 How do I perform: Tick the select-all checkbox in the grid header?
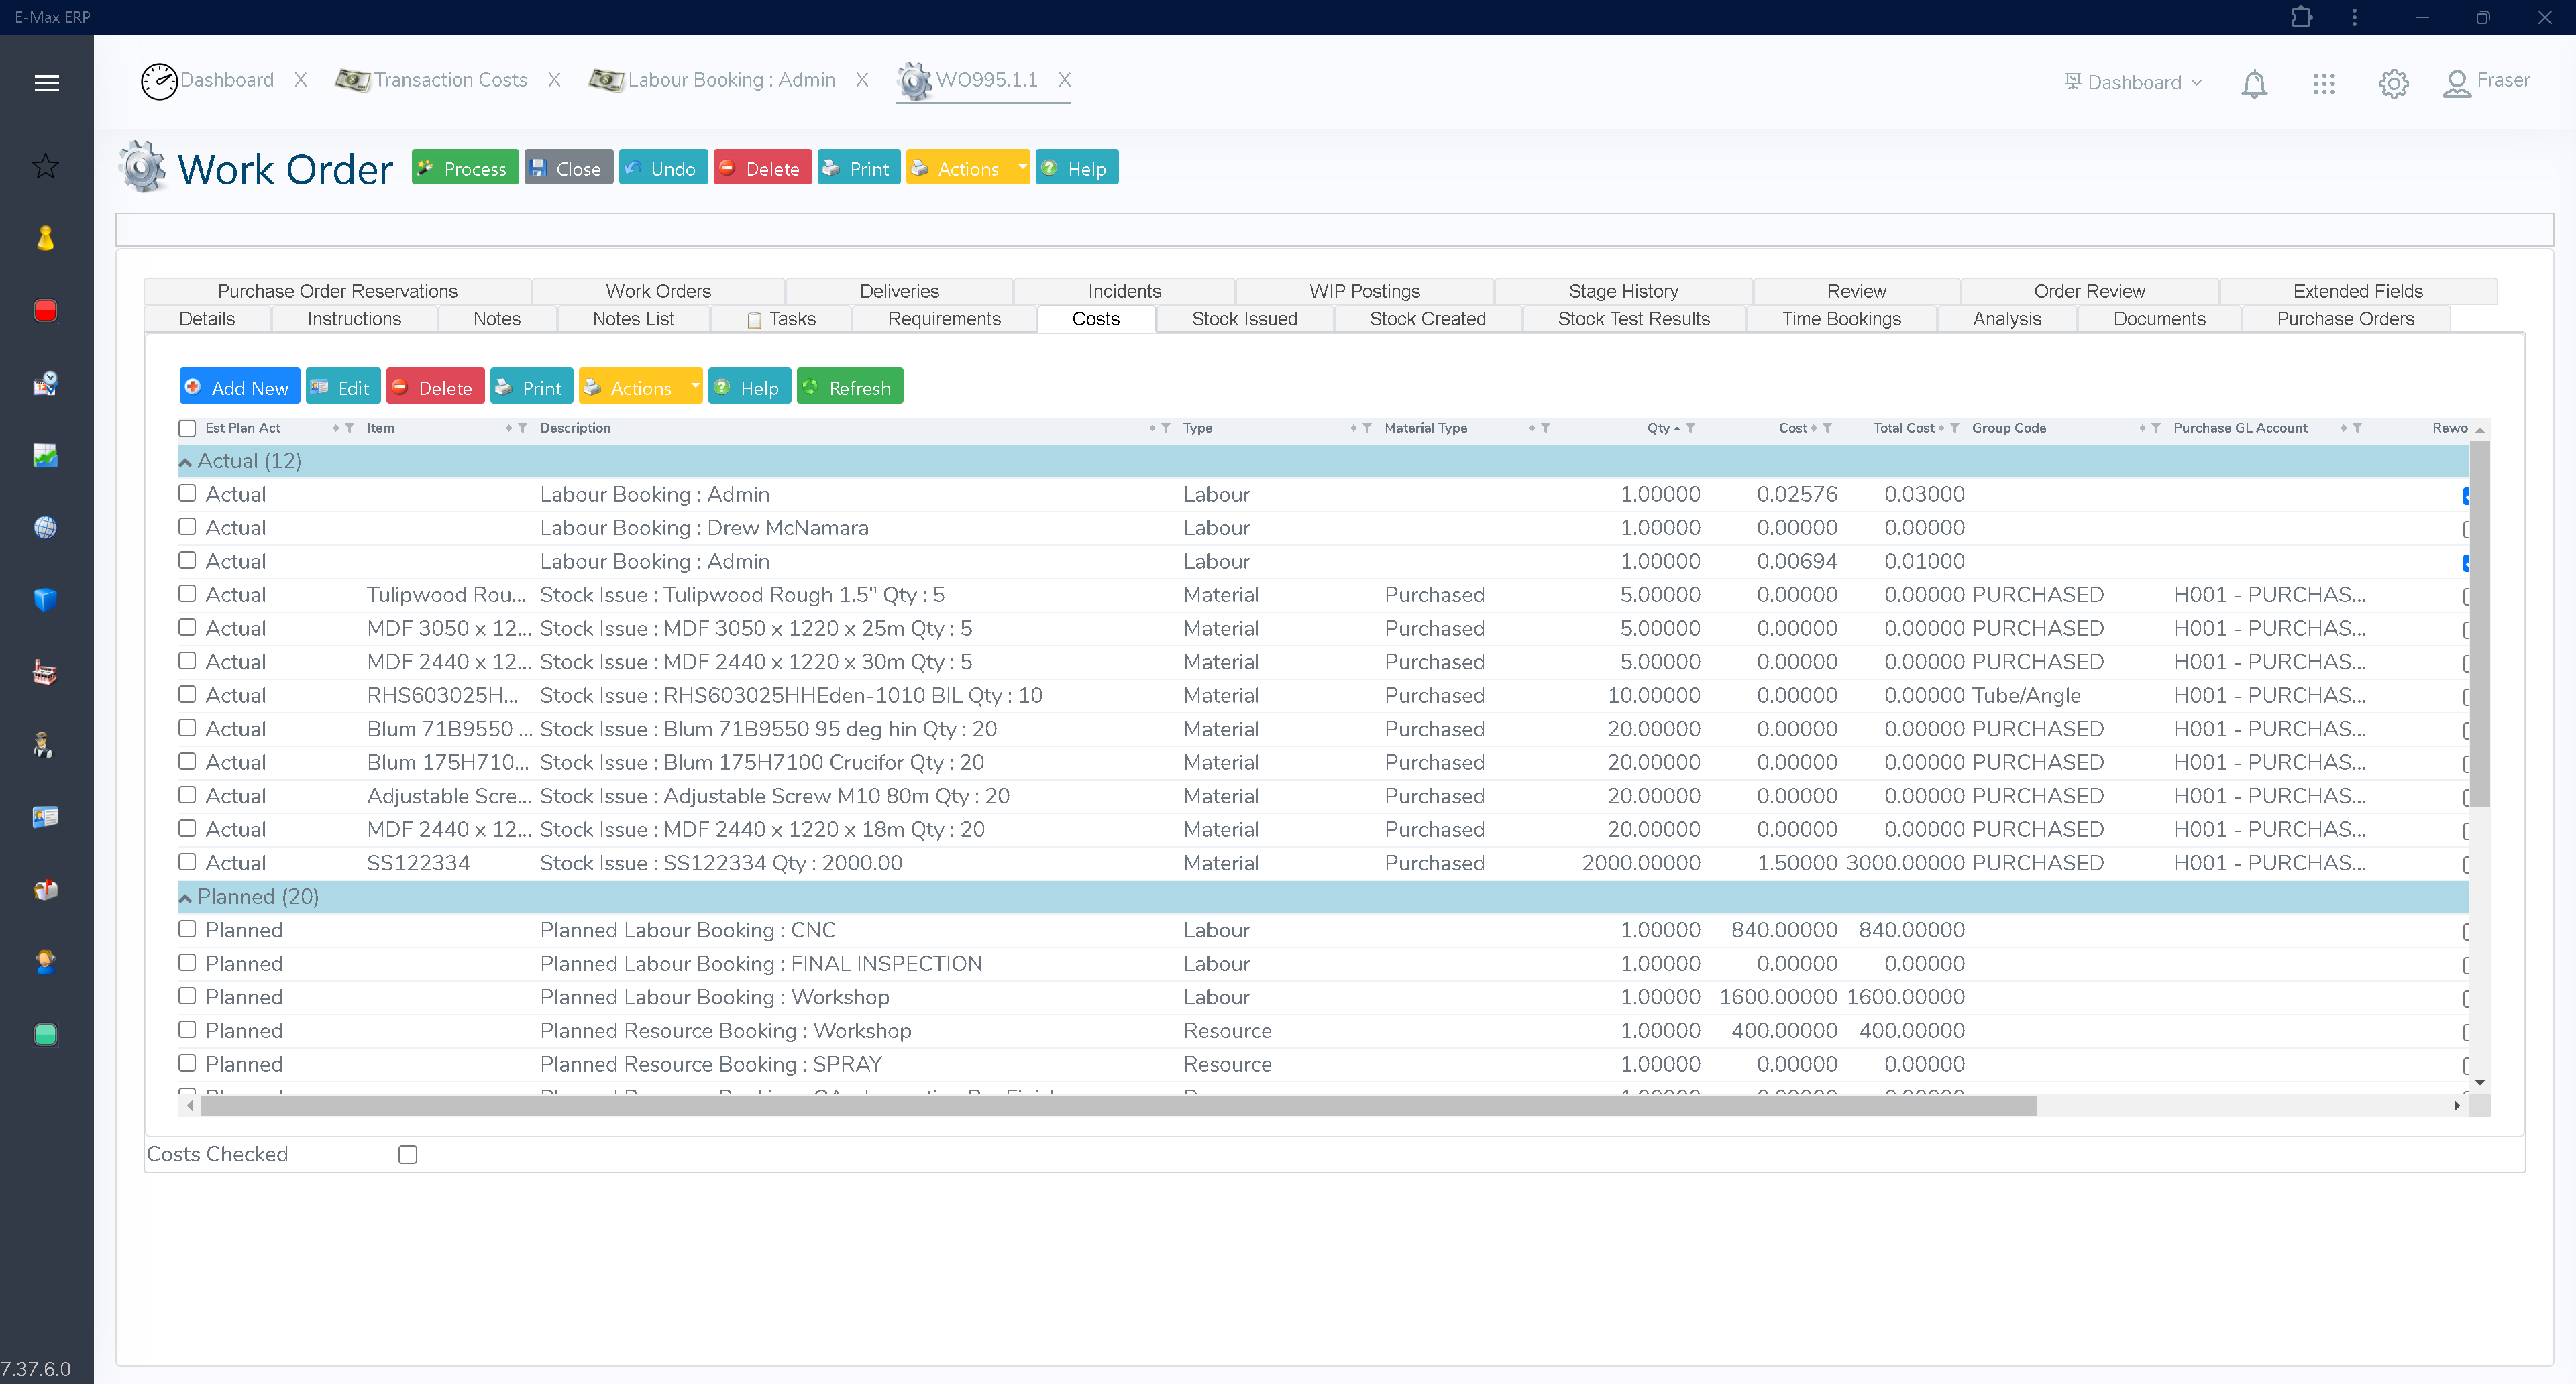coord(187,428)
